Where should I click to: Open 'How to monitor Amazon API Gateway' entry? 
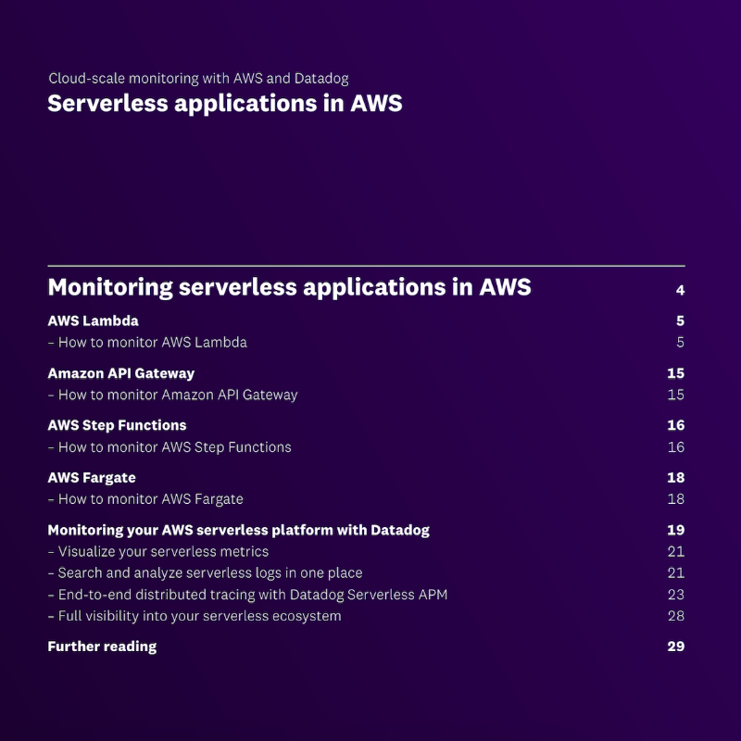(x=172, y=395)
